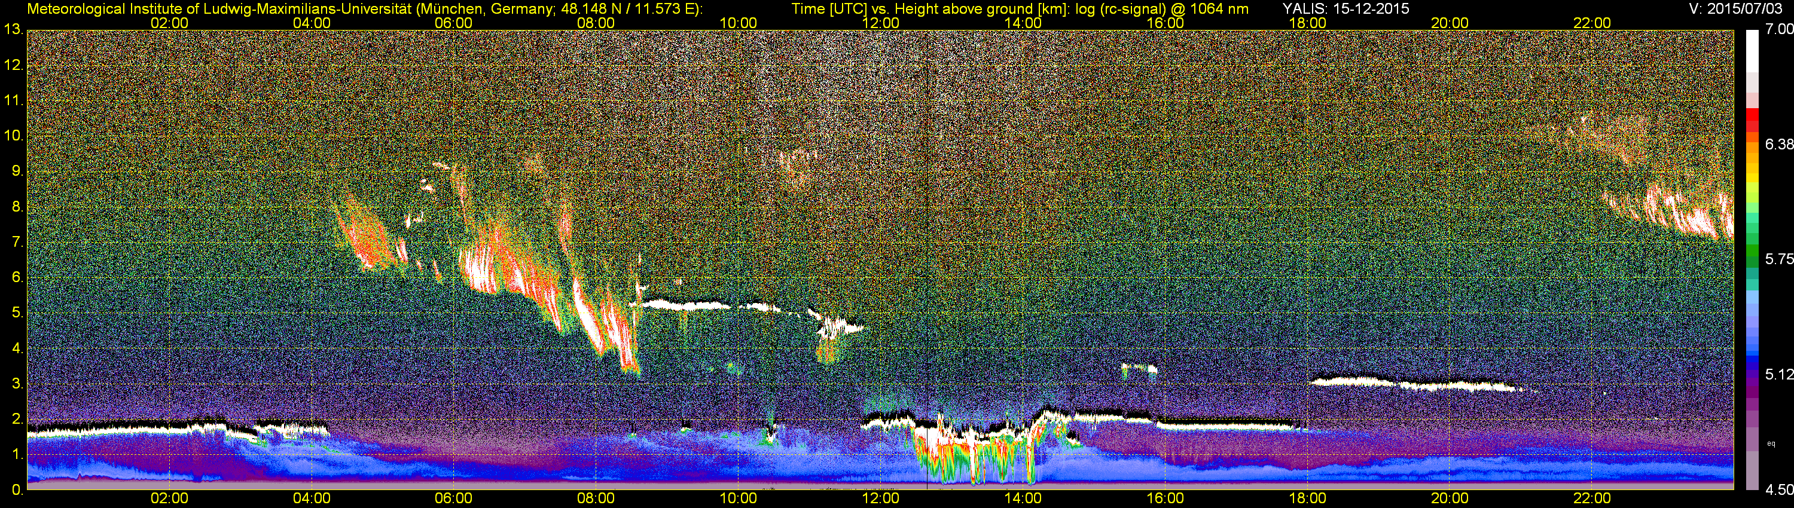Click the bottom axis '02:00' time label
Viewport: 1794px width, 508px height.
click(169, 499)
